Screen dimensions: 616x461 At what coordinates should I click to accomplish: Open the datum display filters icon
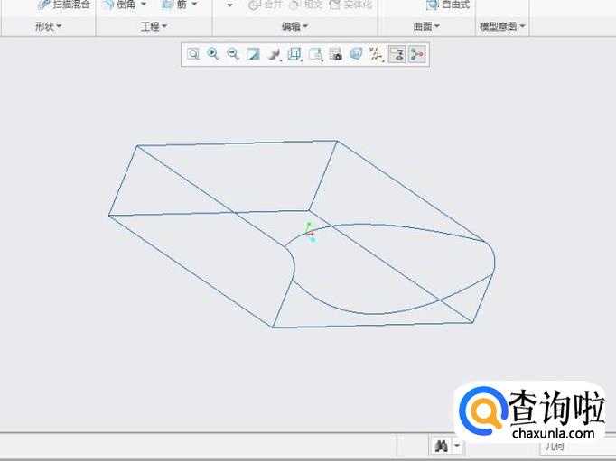pyautogui.click(x=377, y=54)
